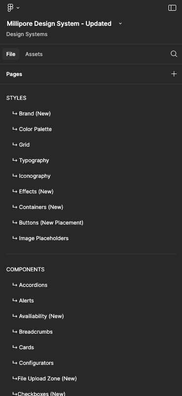Go to the Configurators page

tap(91, 363)
